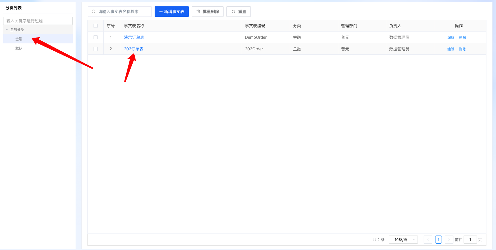
Task: Check the checkbox for row 演示订单表
Action: [x=96, y=37]
